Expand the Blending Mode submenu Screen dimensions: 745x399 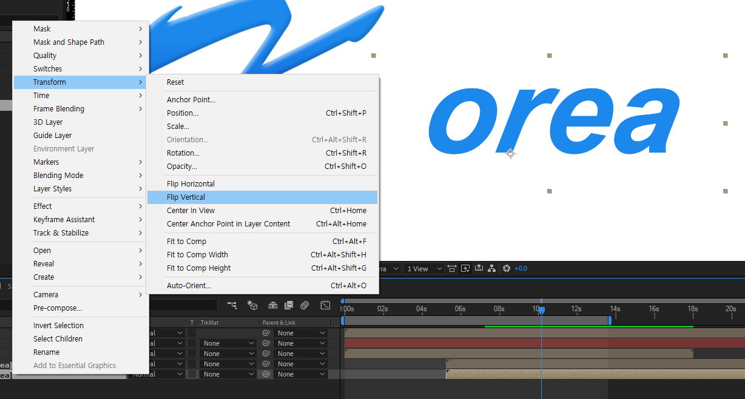pyautogui.click(x=81, y=175)
